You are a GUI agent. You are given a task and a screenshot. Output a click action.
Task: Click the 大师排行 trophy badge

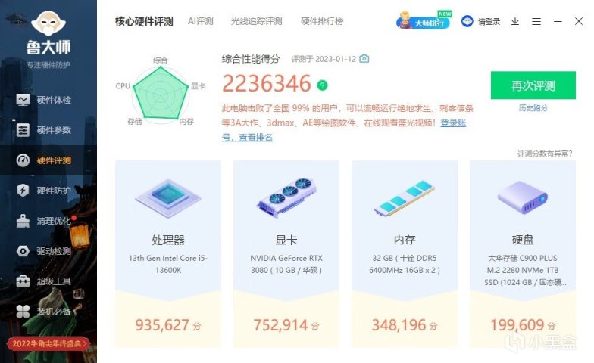424,21
